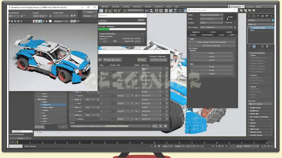Click the clone frame window icon
This screenshot has width=282, height=158.
pyautogui.click(x=15, y=21)
